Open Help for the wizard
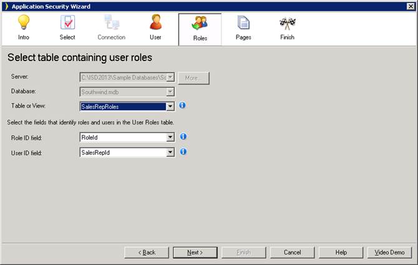Screen dimensions: 418x265 [341, 252]
